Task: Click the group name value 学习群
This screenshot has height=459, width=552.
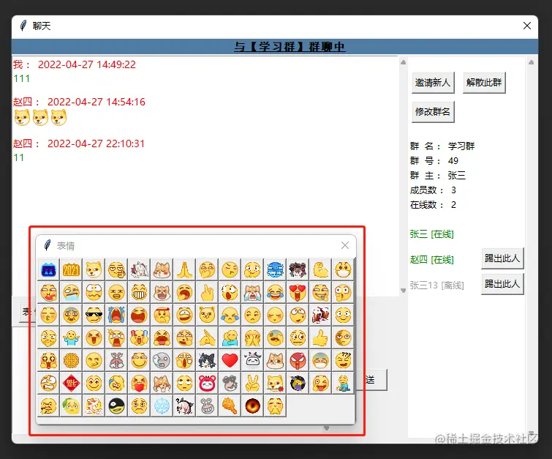Action: (x=461, y=146)
